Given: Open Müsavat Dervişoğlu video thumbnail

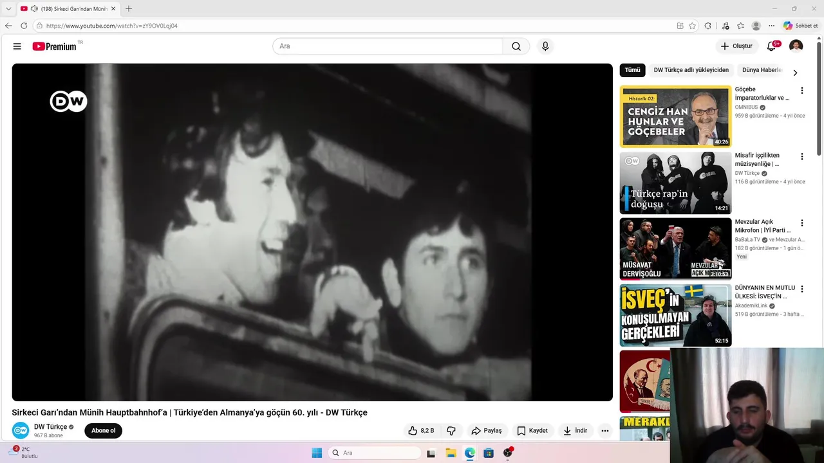Looking at the screenshot, I should [x=675, y=249].
